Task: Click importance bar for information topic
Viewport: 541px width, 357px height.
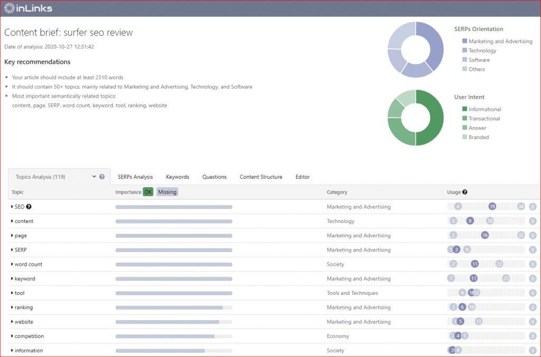Action: coord(174,351)
